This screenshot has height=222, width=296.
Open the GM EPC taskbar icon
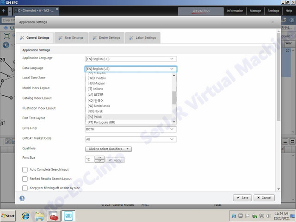click(68, 216)
